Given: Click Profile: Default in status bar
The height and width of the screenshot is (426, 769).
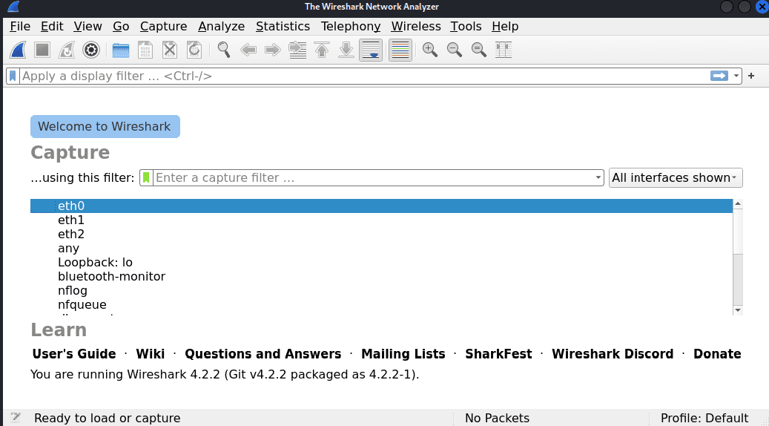Looking at the screenshot, I should (x=704, y=418).
